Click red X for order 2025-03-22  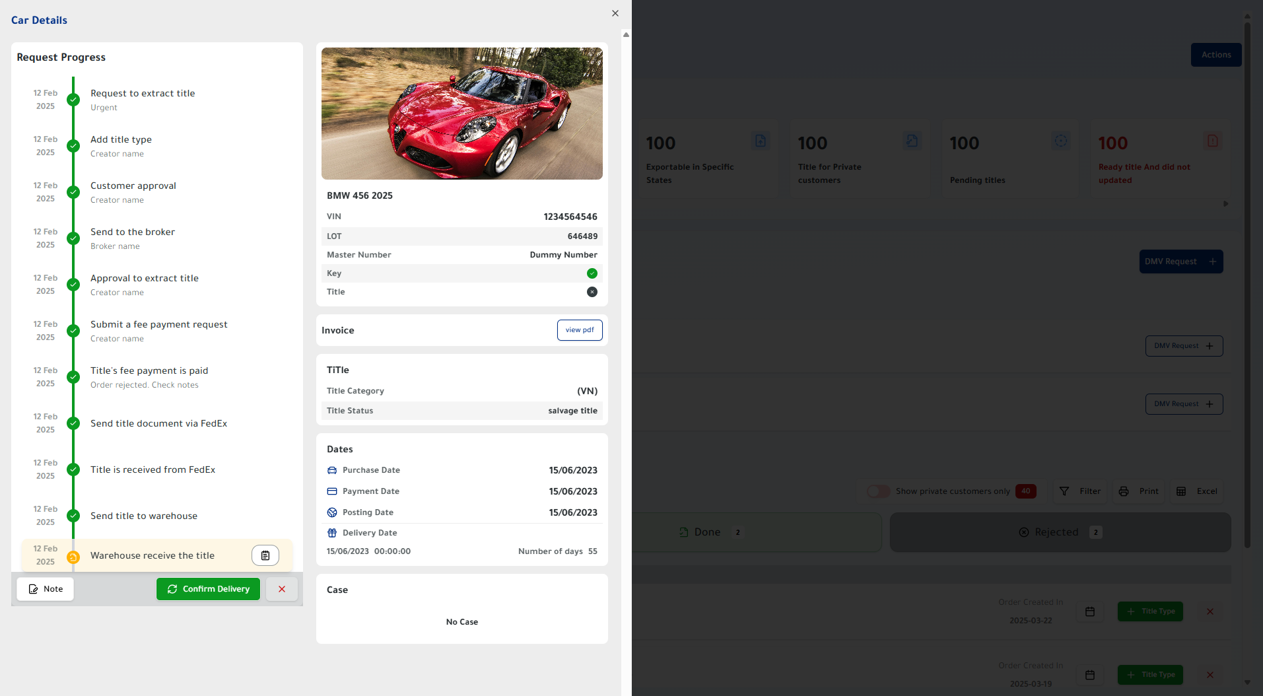coord(1210,611)
